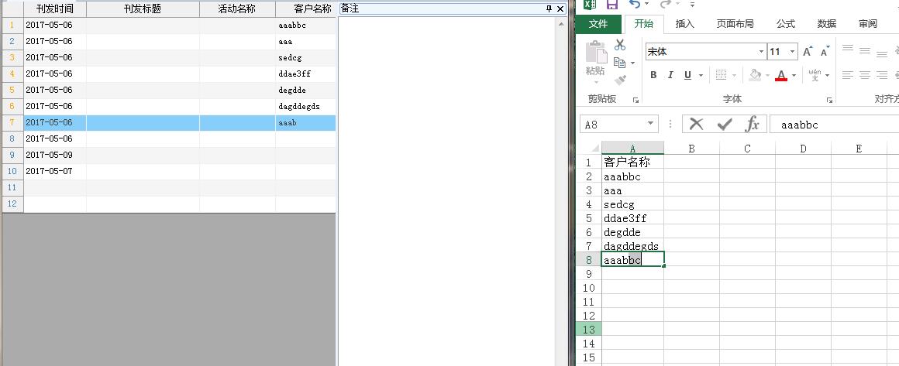899x366 pixels.
Task: Toggle Bold formatting
Action: [x=653, y=75]
